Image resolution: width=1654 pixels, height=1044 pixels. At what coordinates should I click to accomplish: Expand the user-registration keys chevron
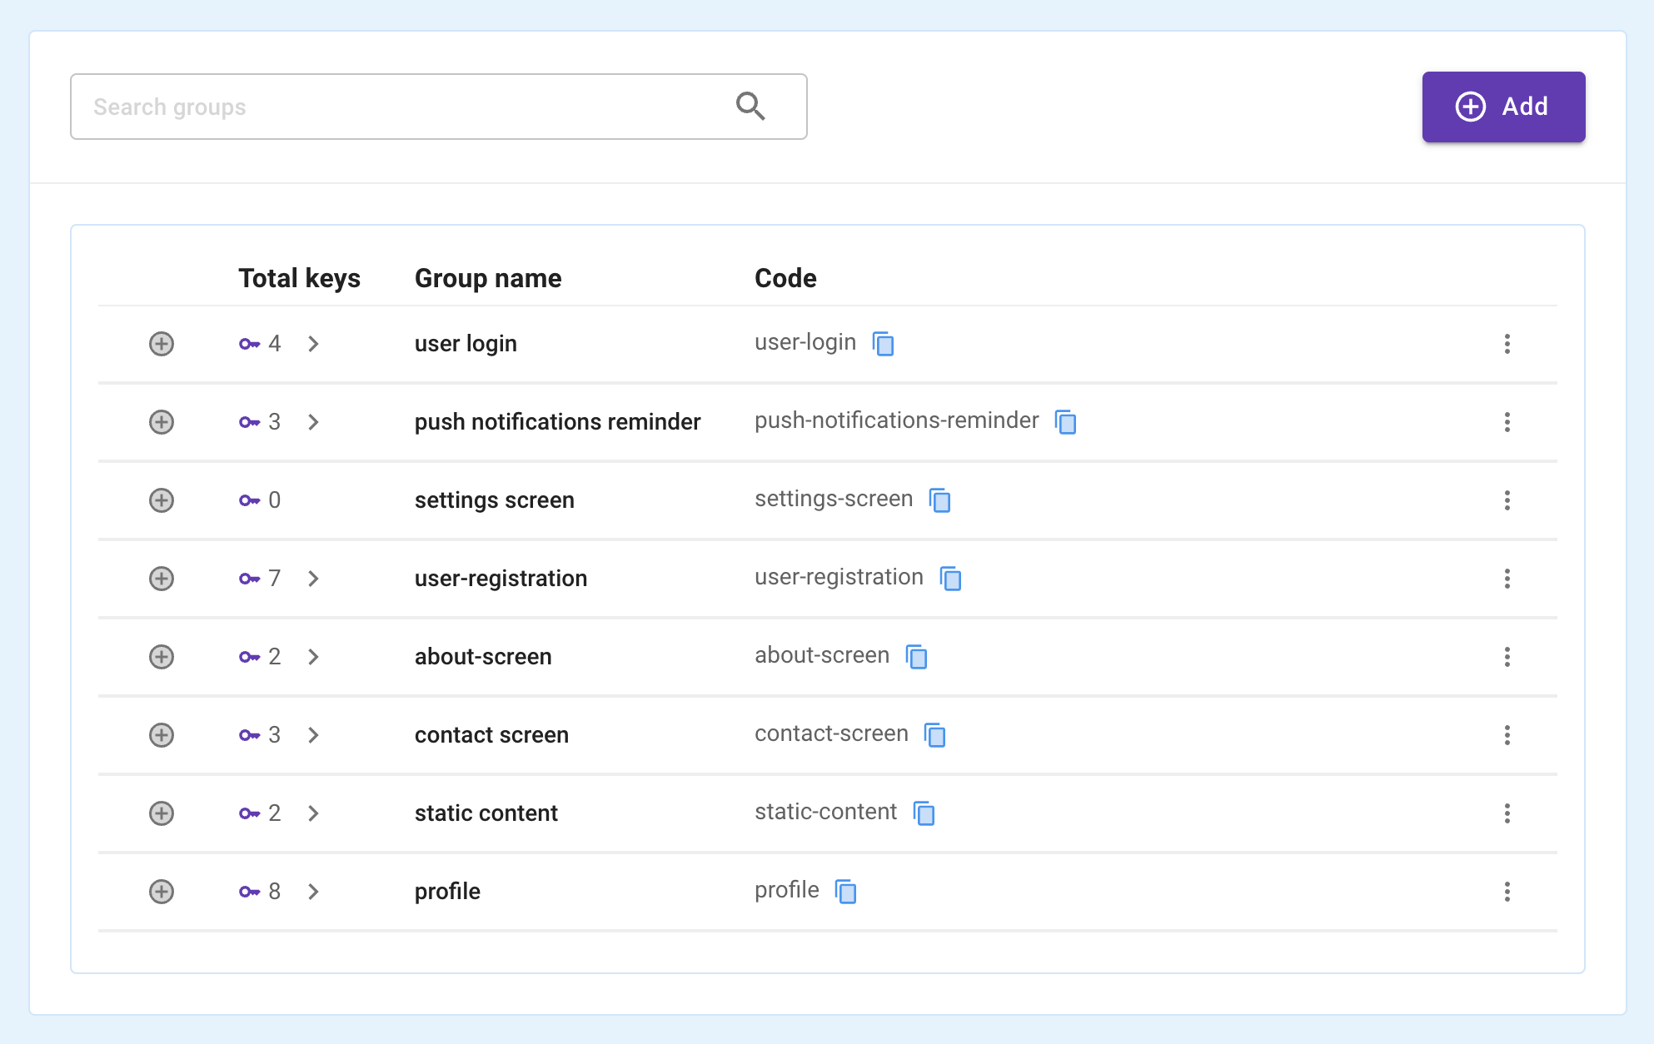tap(313, 579)
